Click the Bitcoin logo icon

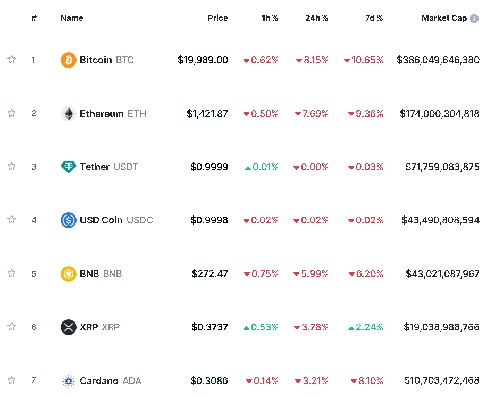tap(69, 60)
